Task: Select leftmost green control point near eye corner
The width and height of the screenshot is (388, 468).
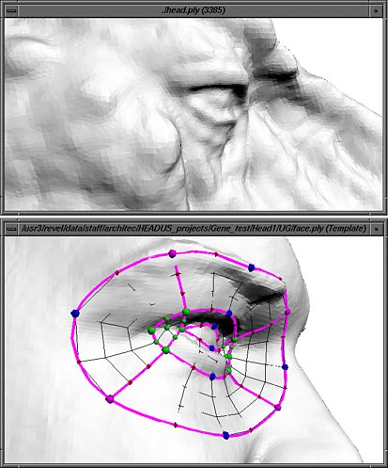Action: coord(151,331)
